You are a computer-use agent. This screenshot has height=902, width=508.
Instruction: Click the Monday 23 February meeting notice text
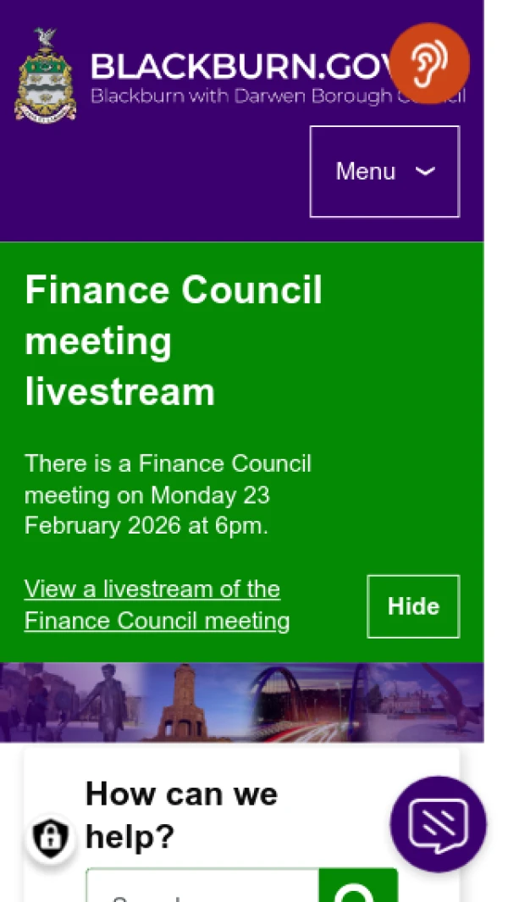168,495
